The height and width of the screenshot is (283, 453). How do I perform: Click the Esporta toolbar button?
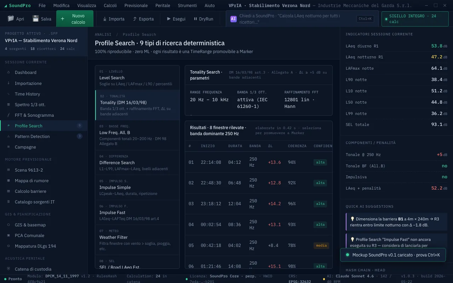(x=143, y=19)
